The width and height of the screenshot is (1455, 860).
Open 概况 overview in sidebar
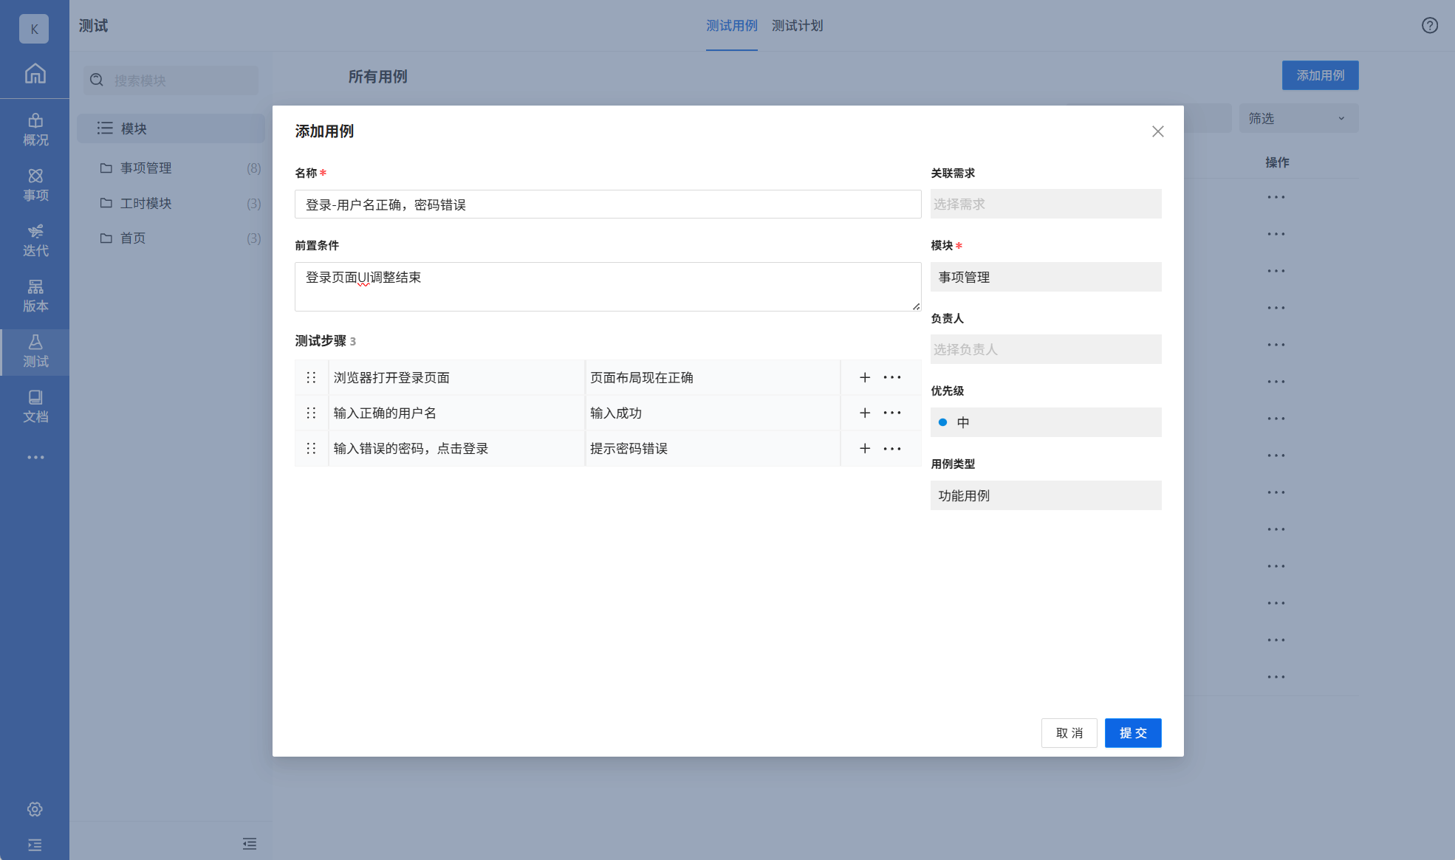(x=35, y=130)
